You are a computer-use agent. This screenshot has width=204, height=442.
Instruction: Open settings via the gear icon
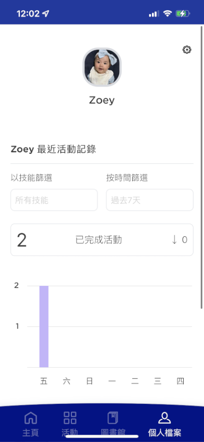(187, 50)
